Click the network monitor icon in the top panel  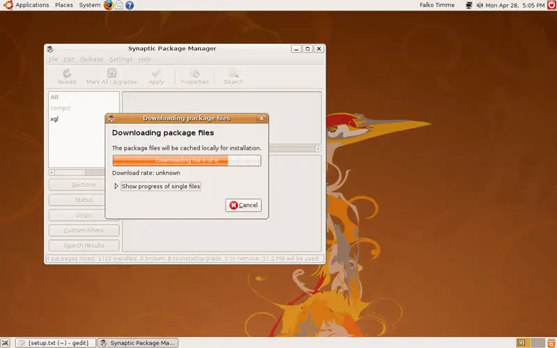pos(469,6)
